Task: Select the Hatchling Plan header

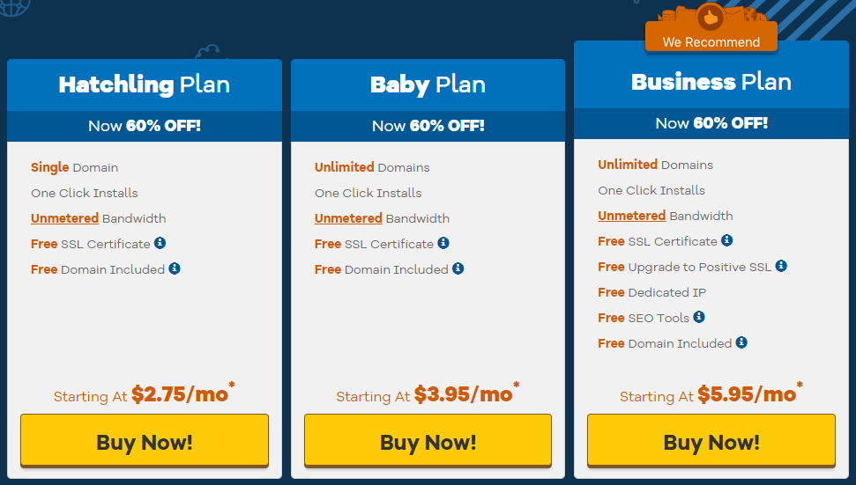Action: pos(145,85)
